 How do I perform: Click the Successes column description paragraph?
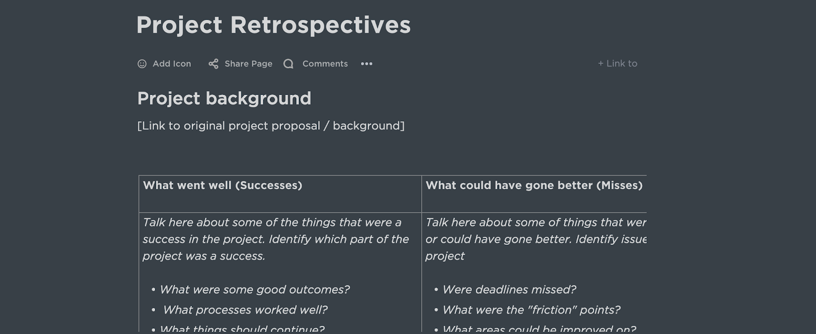(275, 239)
